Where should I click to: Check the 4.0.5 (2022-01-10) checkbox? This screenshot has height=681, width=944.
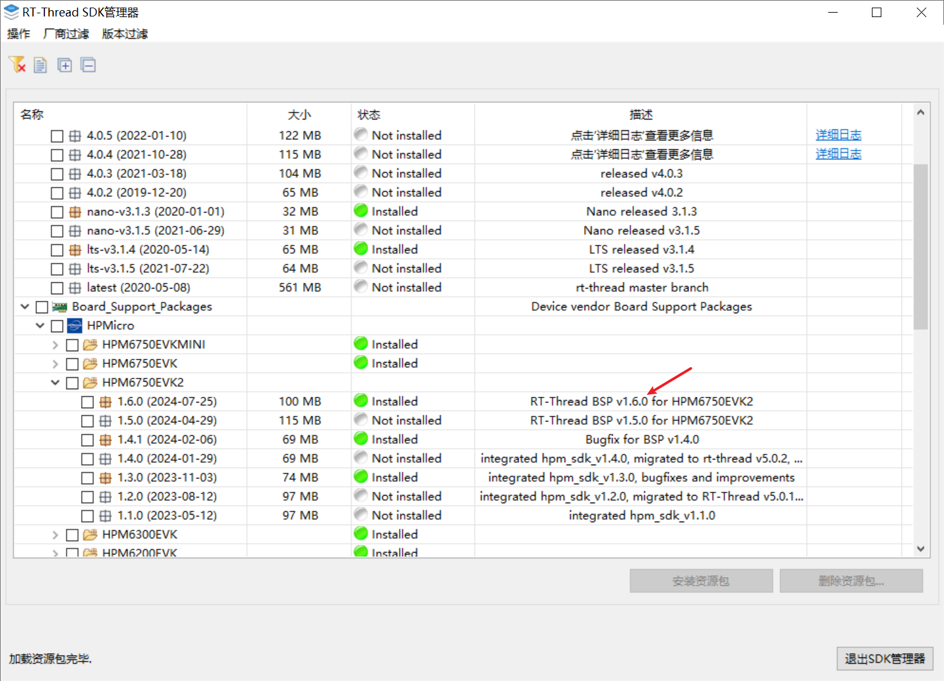pyautogui.click(x=57, y=136)
